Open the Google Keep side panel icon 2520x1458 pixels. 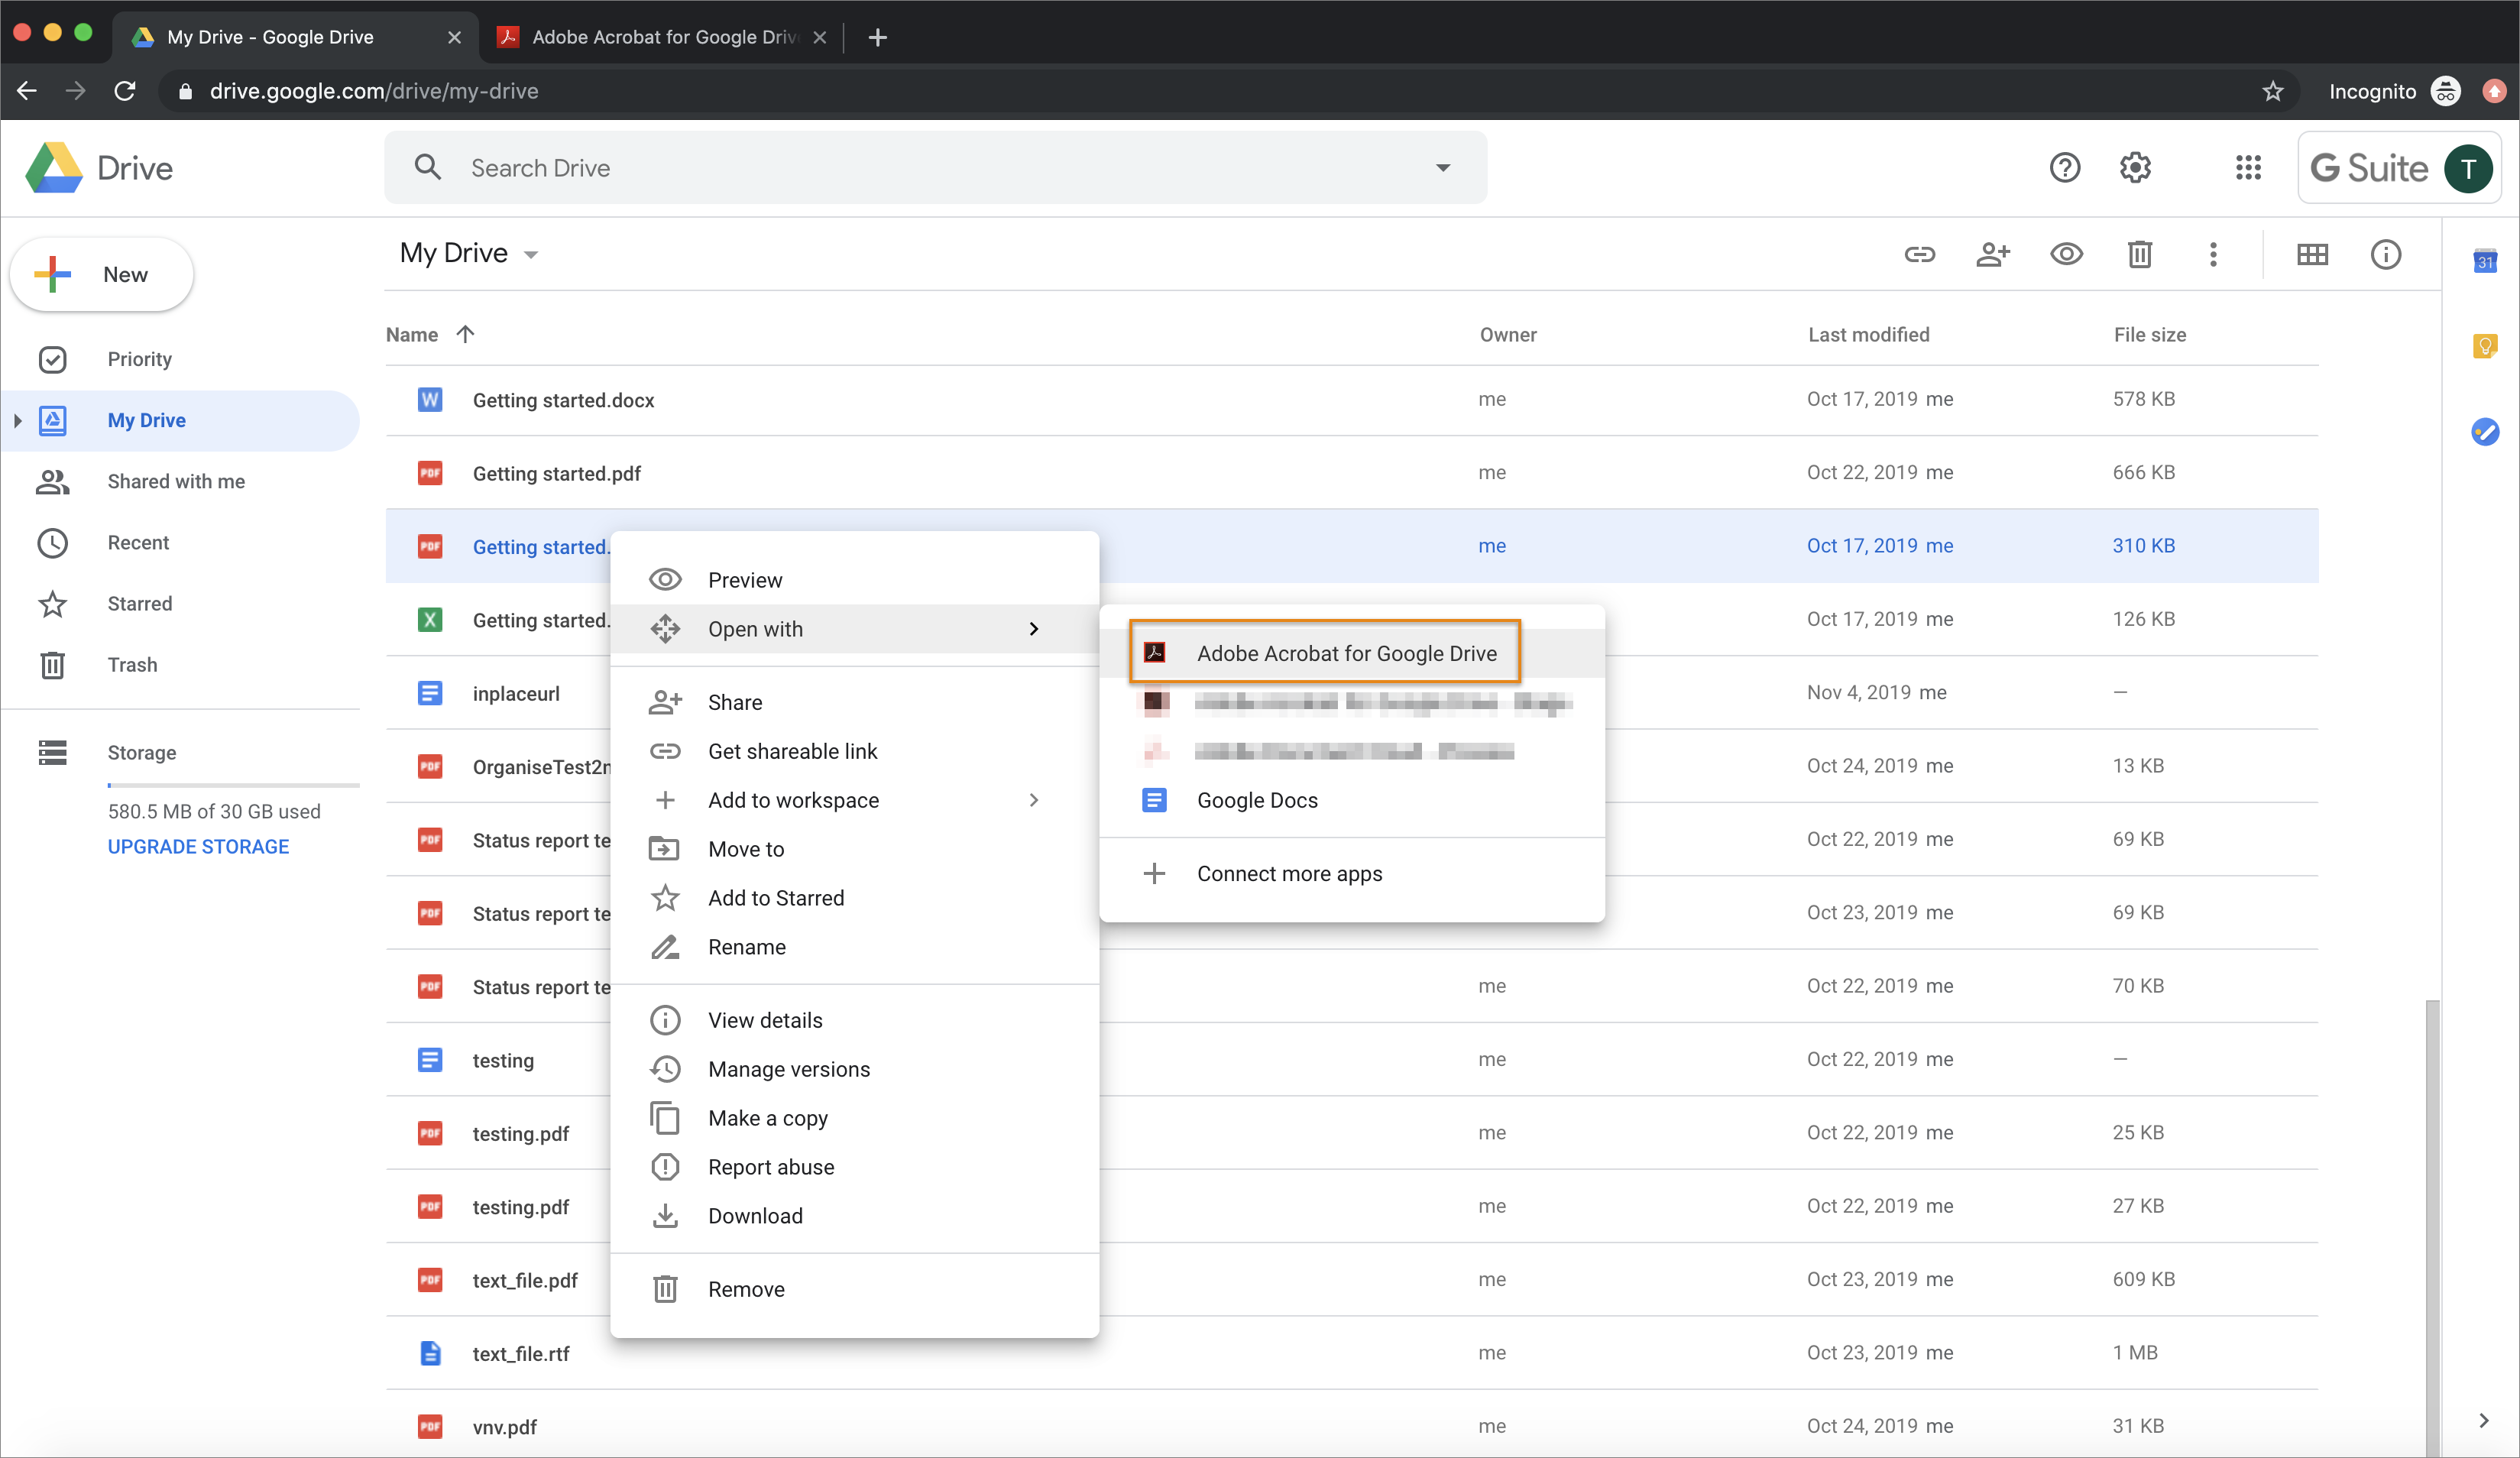(2485, 346)
